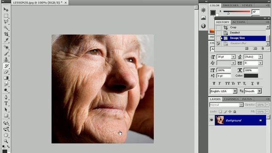Screen dimensions: 272x153
Task: Set history brush source at Crop state
Action: [x=218, y=27]
